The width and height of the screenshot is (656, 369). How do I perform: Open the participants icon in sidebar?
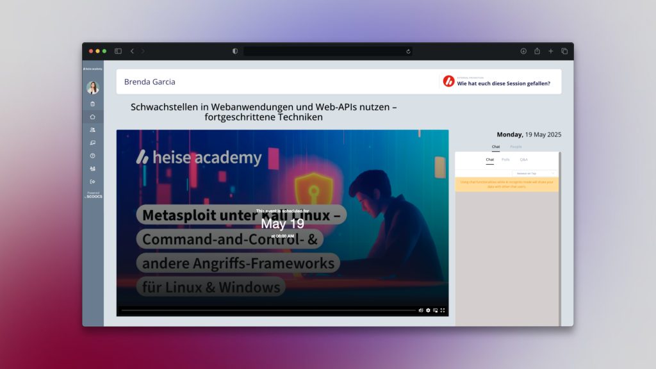coord(92,129)
